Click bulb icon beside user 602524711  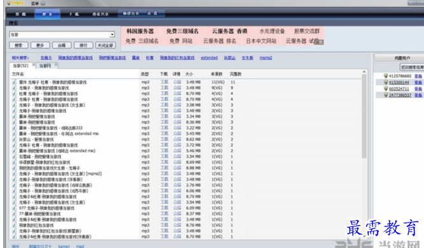pos(386,89)
